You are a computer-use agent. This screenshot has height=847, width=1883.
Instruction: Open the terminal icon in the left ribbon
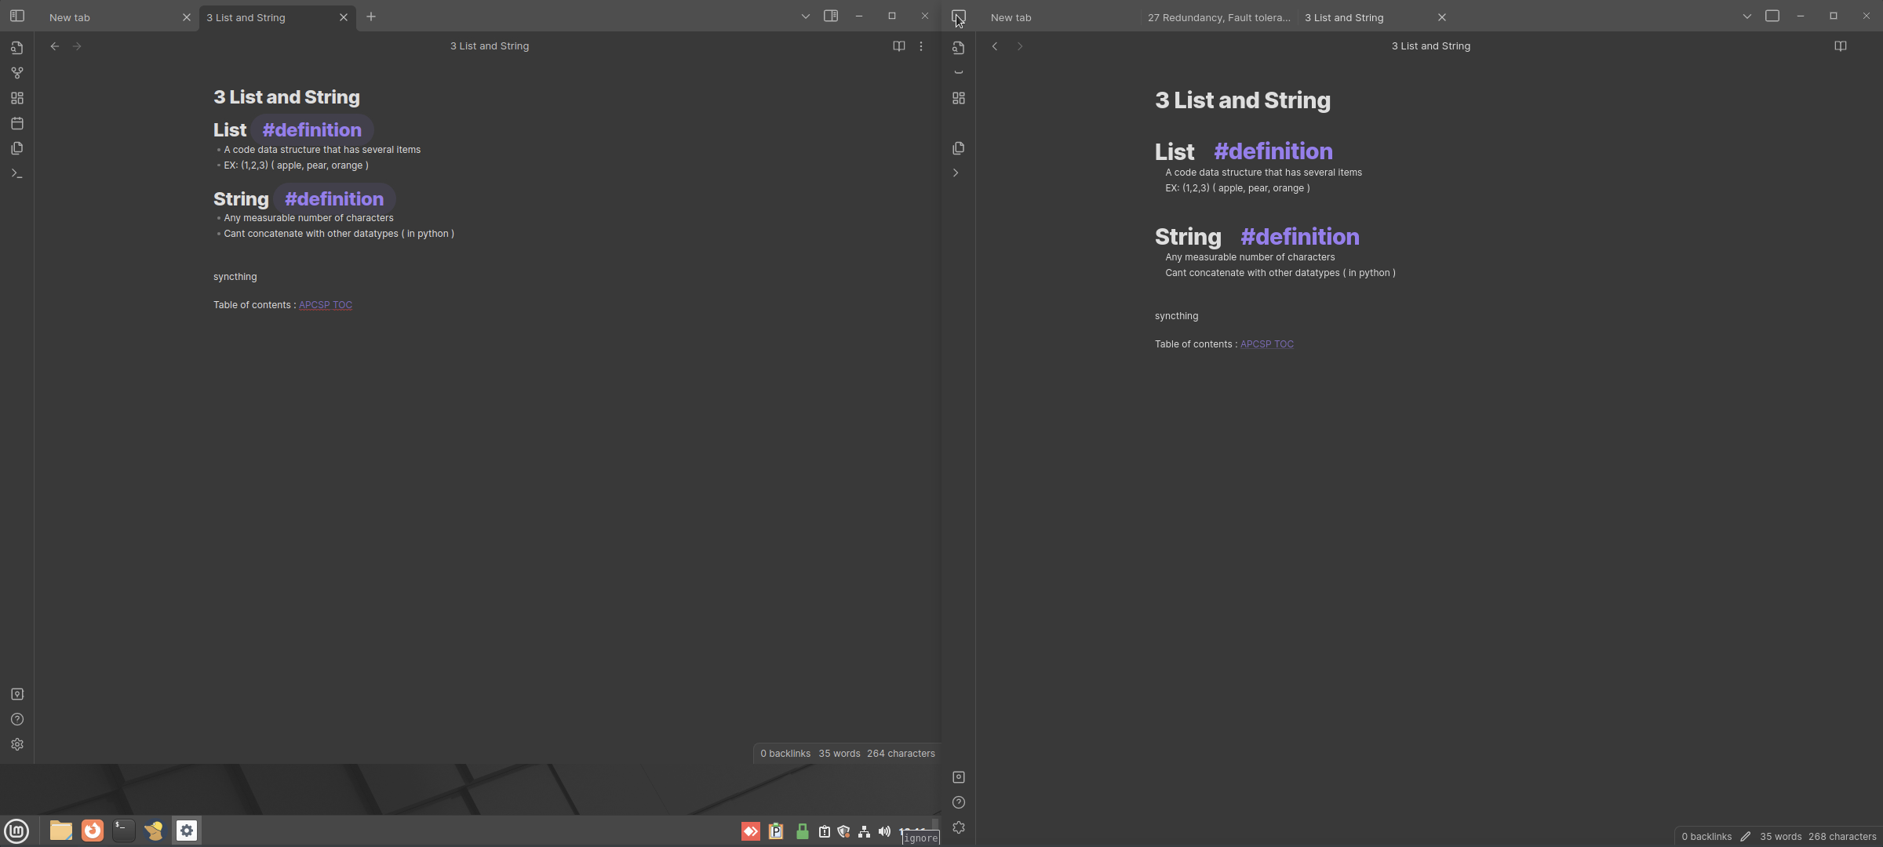pyautogui.click(x=16, y=173)
